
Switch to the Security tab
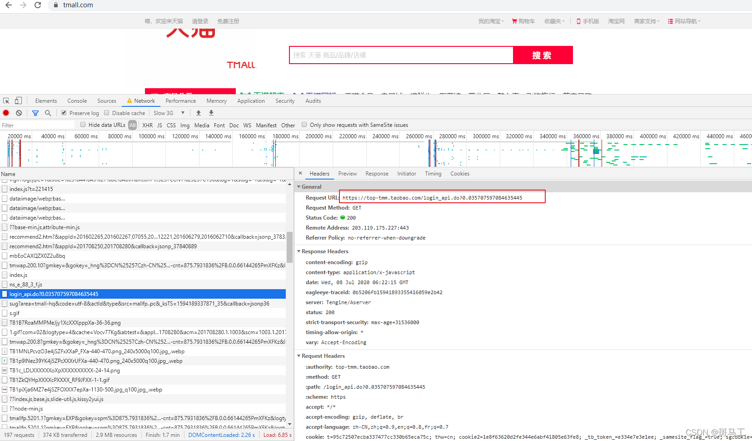coord(285,101)
